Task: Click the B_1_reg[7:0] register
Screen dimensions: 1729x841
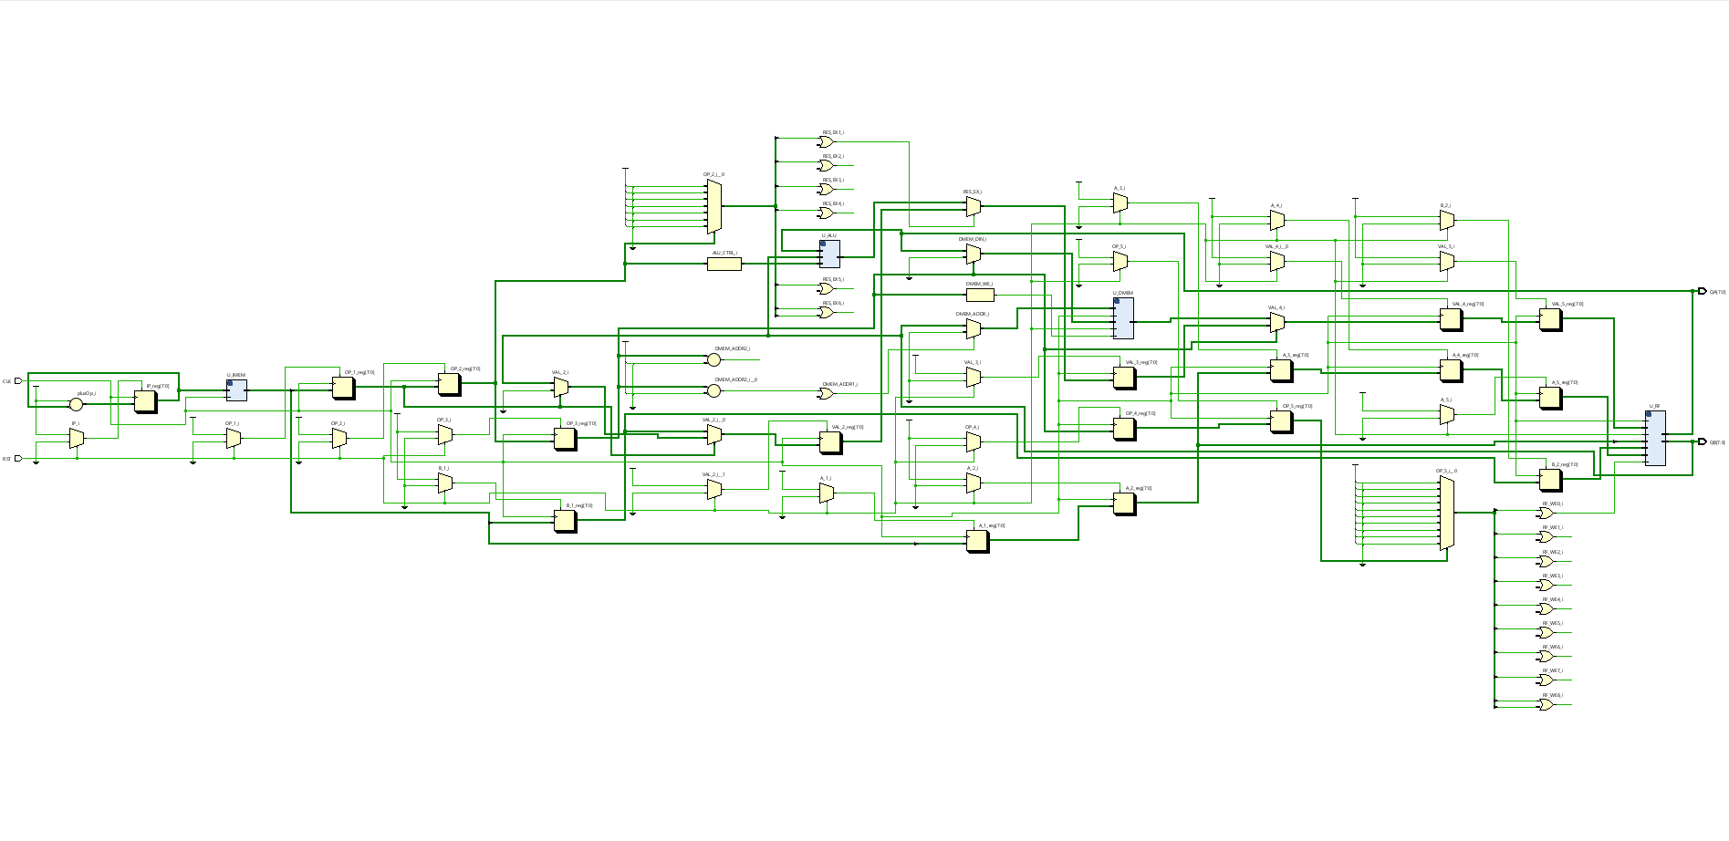Action: click(x=566, y=521)
